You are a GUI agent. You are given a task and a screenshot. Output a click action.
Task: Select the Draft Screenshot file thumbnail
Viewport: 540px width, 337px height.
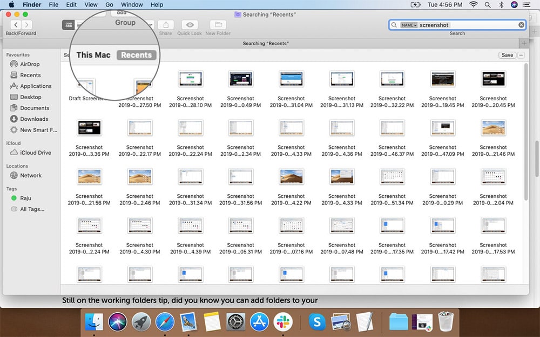tap(85, 85)
